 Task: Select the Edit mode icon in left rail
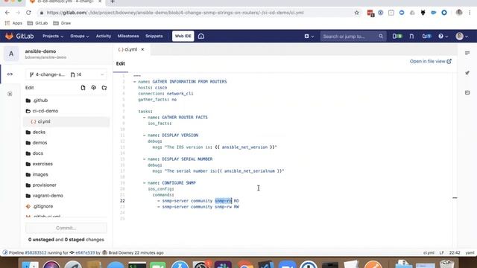pyautogui.click(x=10, y=74)
